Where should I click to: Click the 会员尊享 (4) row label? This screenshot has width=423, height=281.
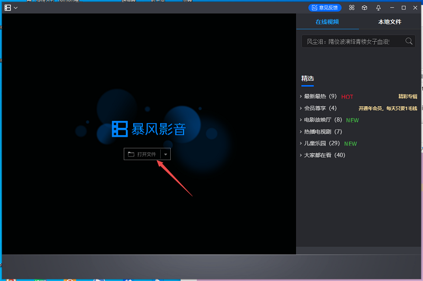(x=320, y=108)
